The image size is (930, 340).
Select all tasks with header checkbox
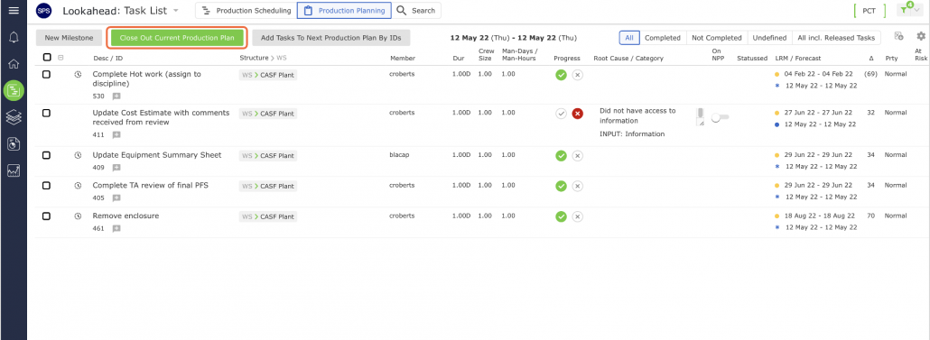pos(47,58)
